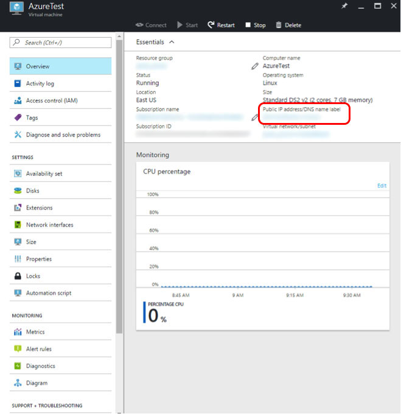The image size is (401, 414).
Task: Open the Network interfaces settings
Action: 60,225
